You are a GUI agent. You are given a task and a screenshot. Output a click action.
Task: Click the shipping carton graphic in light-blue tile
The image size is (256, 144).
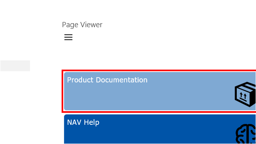tap(245, 94)
